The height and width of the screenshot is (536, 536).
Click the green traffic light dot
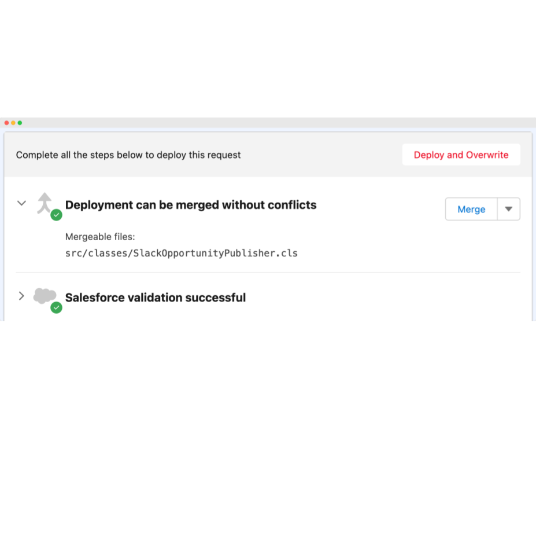tap(21, 122)
